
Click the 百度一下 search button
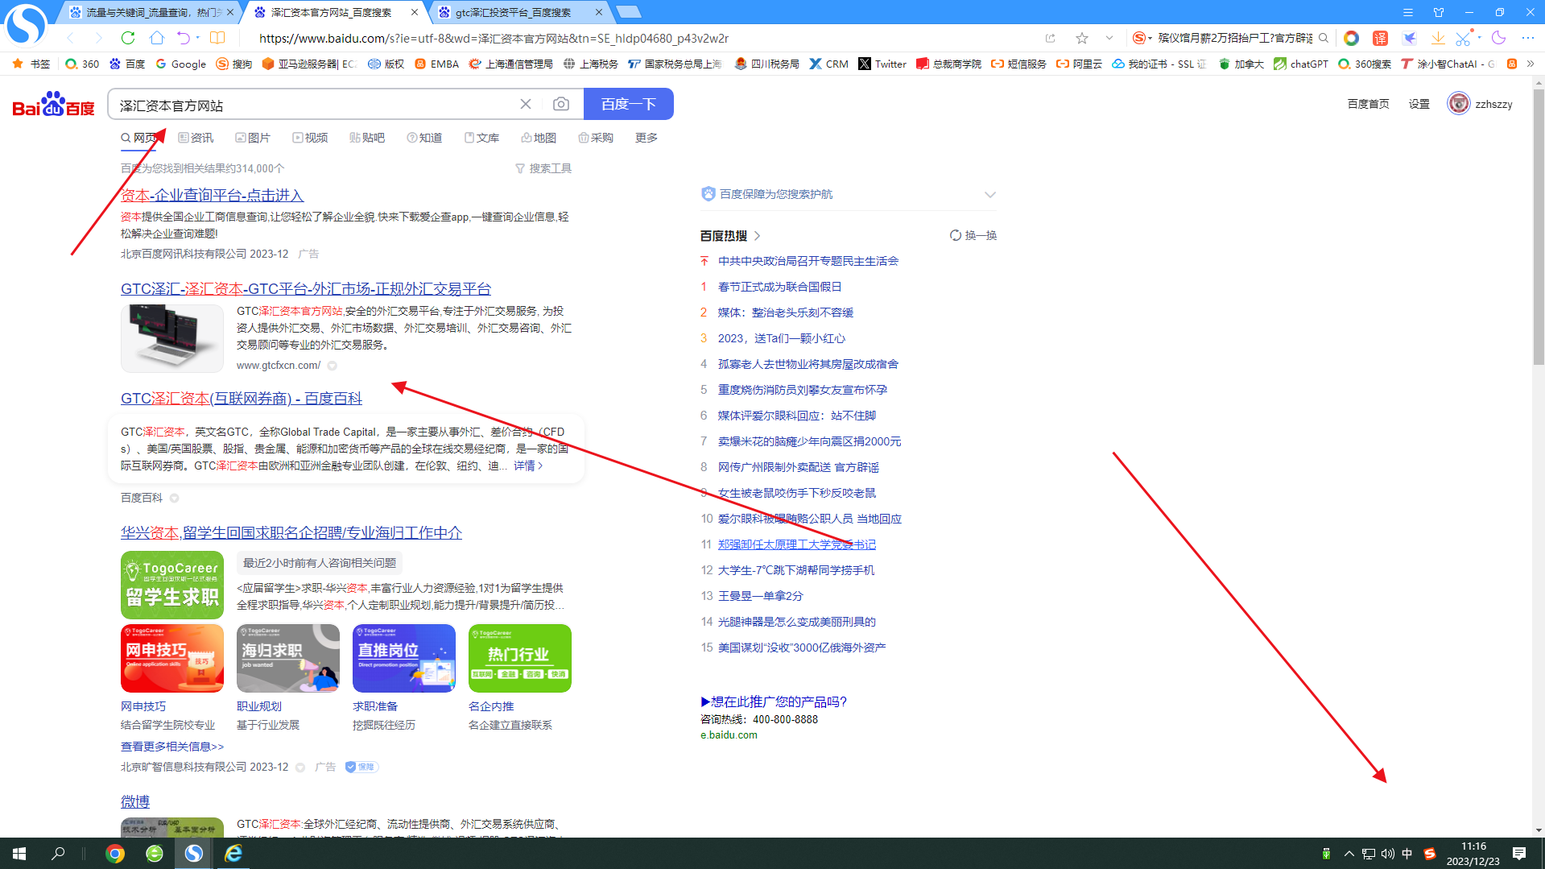pyautogui.click(x=628, y=104)
